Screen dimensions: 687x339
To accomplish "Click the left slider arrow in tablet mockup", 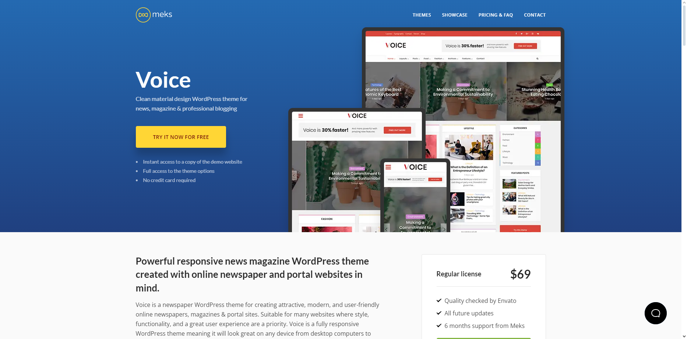I will [x=294, y=175].
